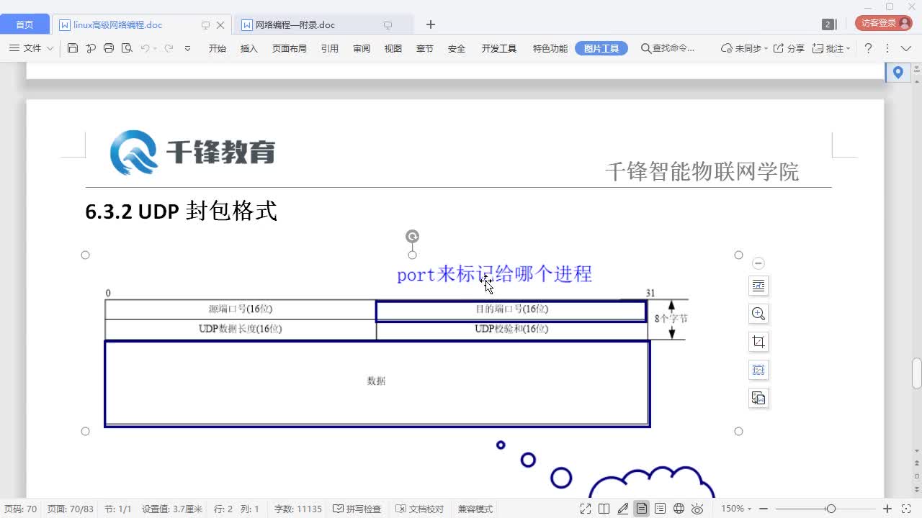Click the Redo arrow icon
This screenshot has width=922, height=518.
169,48
